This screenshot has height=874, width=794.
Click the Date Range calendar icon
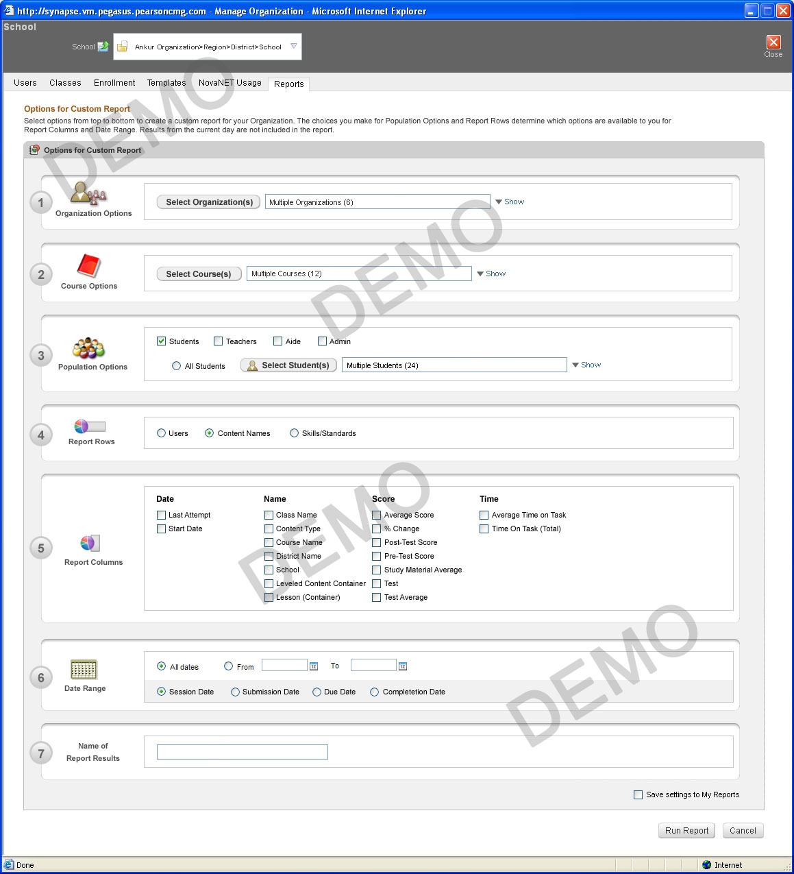[x=84, y=669]
